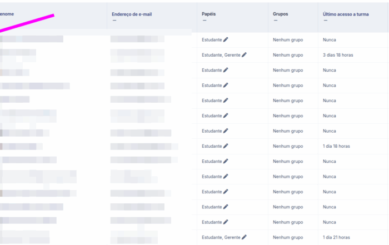Click the Estudante pencil icon in the seventh row
The image size is (389, 245).
click(226, 131)
